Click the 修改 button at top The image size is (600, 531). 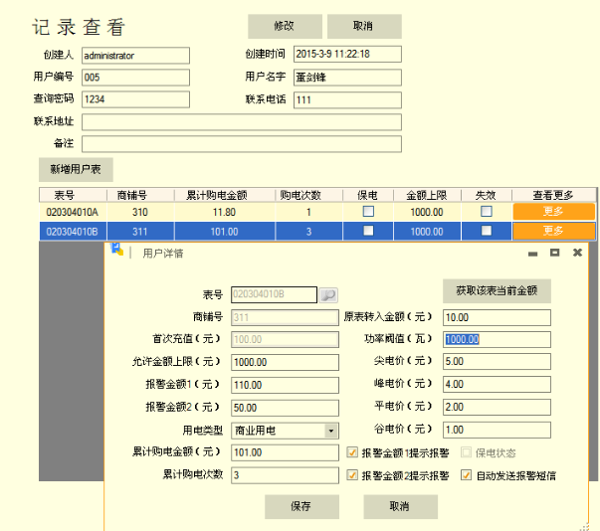[x=284, y=27]
